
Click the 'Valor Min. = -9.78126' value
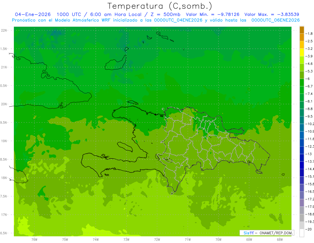click(x=212, y=14)
